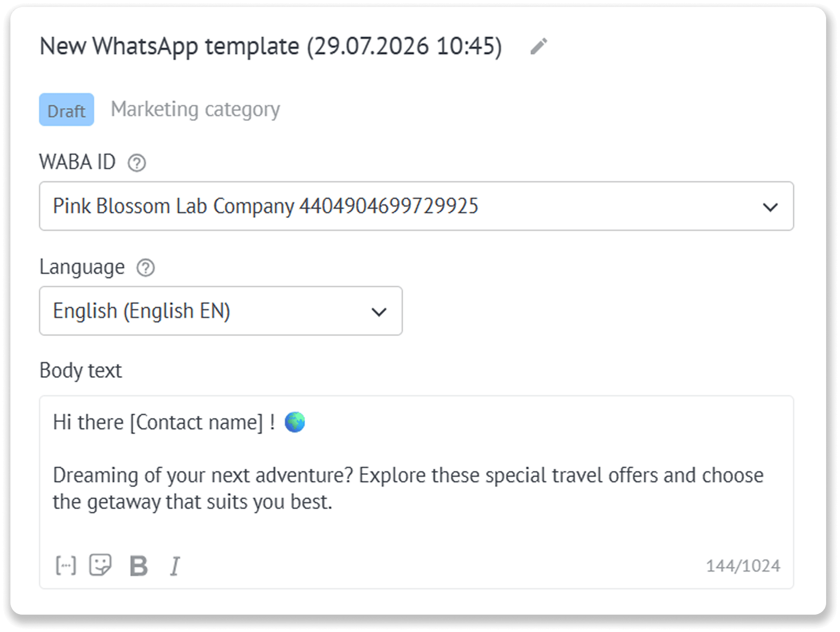Open the Pink Blossom Lab Company WABA dropdown
Viewport: 840px width, 632px height.
[417, 206]
